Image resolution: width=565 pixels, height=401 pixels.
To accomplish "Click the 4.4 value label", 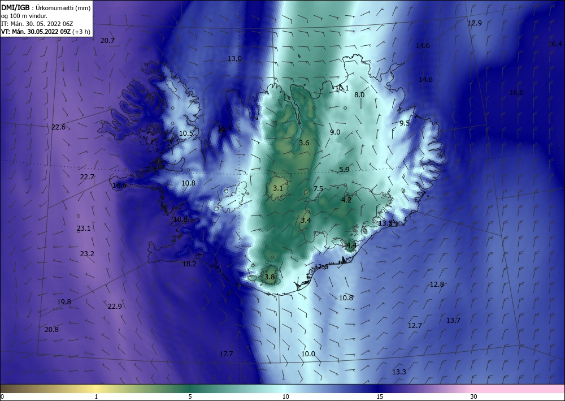I will (351, 245).
